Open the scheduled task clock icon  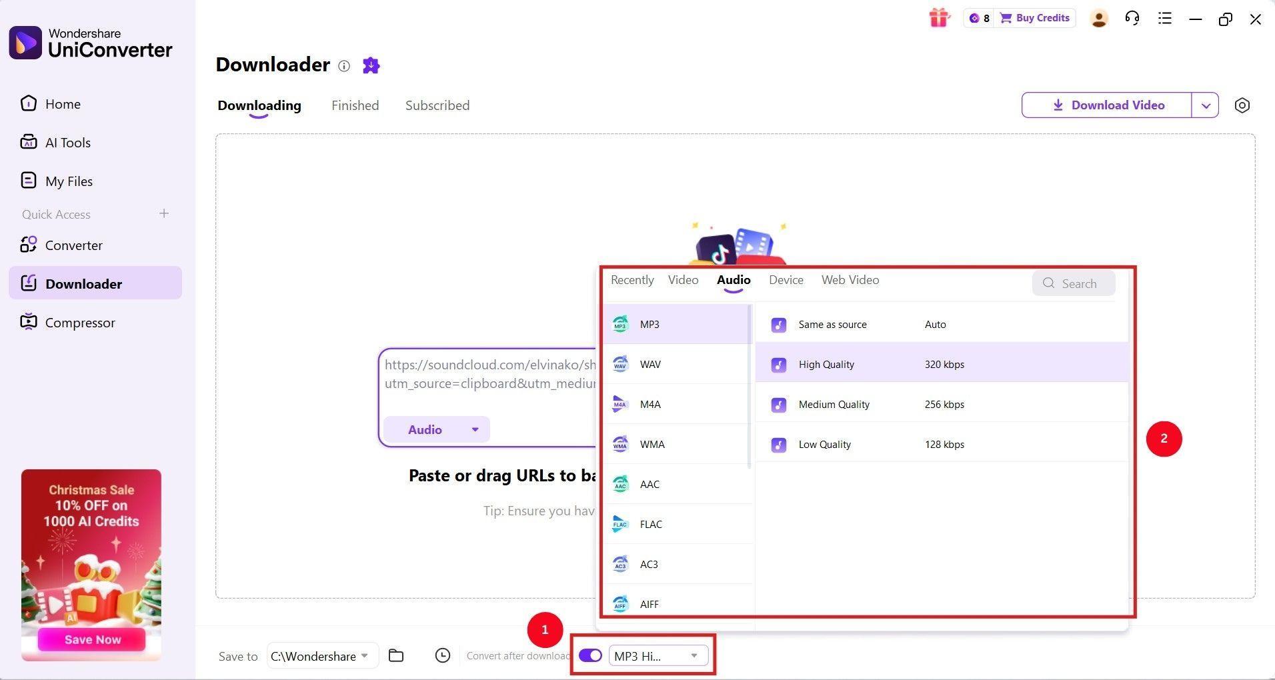(443, 656)
